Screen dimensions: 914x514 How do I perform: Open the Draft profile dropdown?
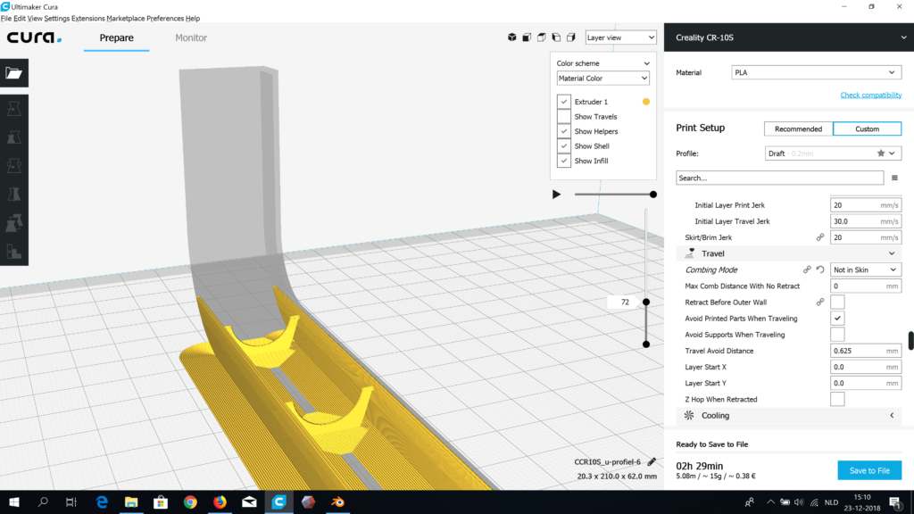point(833,153)
